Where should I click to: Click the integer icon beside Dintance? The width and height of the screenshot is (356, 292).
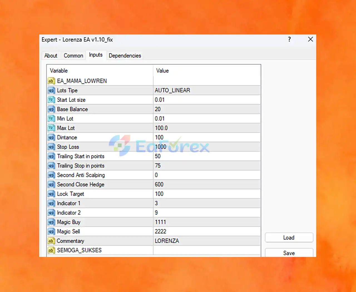[51, 137]
